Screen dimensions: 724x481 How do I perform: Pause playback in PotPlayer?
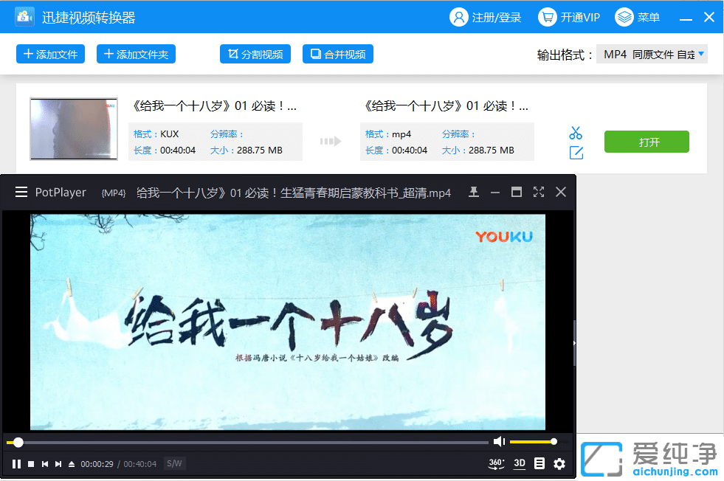tap(17, 464)
